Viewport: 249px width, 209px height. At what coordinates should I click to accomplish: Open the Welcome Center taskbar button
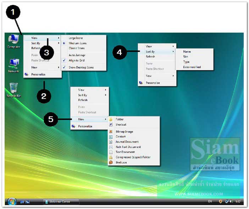[61, 202]
